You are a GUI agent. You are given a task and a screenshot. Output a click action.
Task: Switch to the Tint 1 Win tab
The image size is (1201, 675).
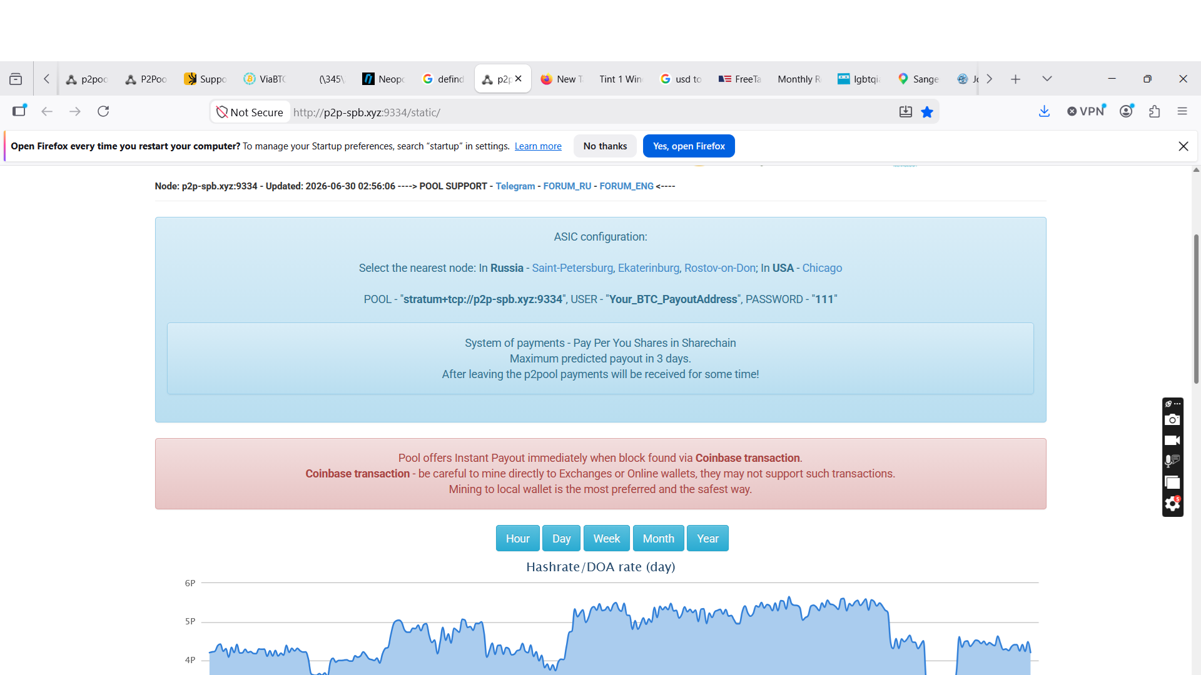pos(620,79)
